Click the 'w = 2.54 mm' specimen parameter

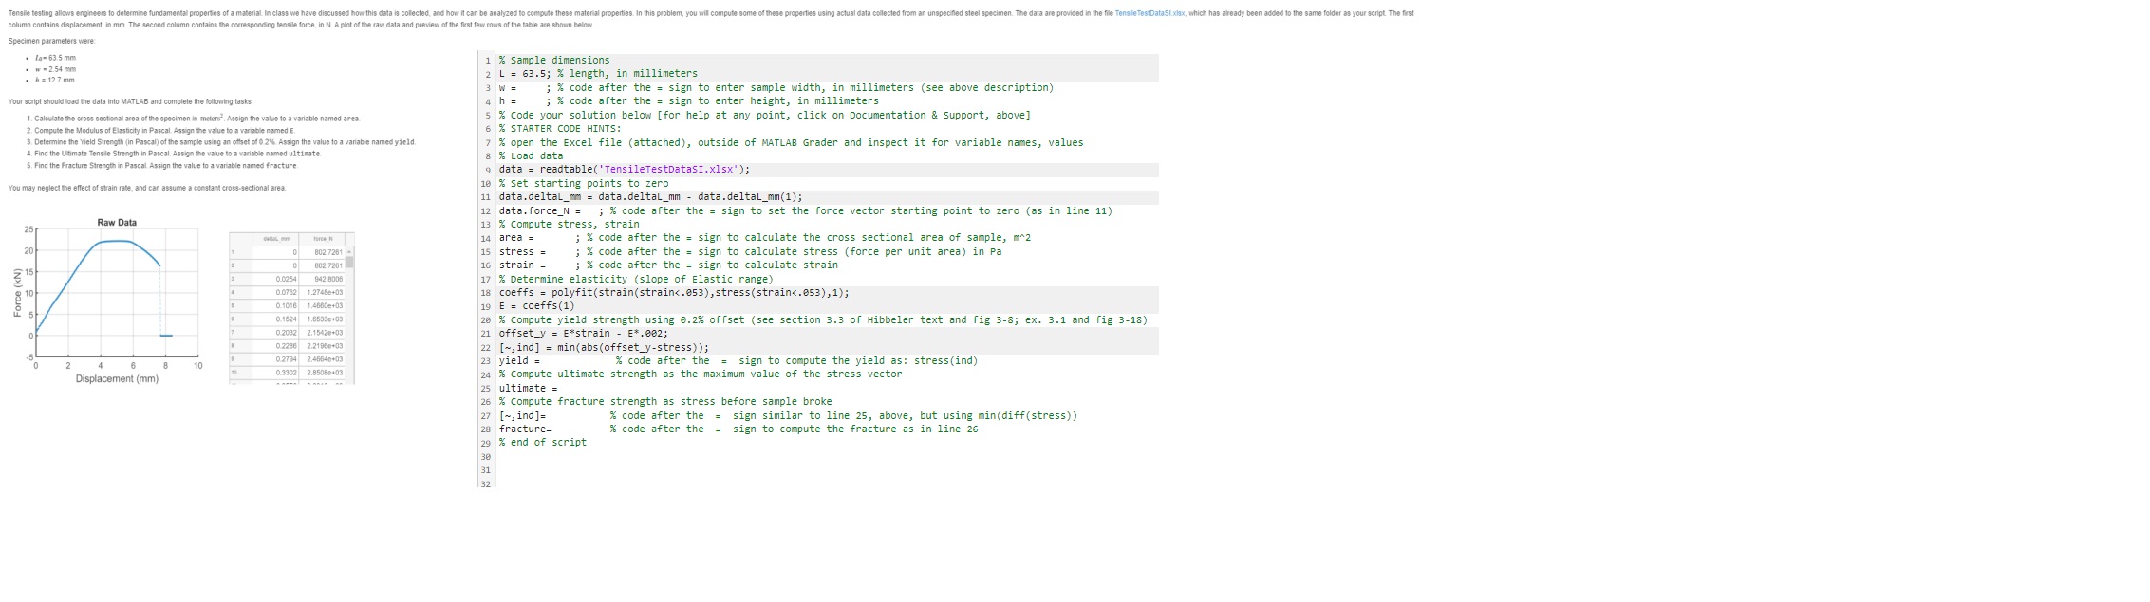click(x=56, y=69)
